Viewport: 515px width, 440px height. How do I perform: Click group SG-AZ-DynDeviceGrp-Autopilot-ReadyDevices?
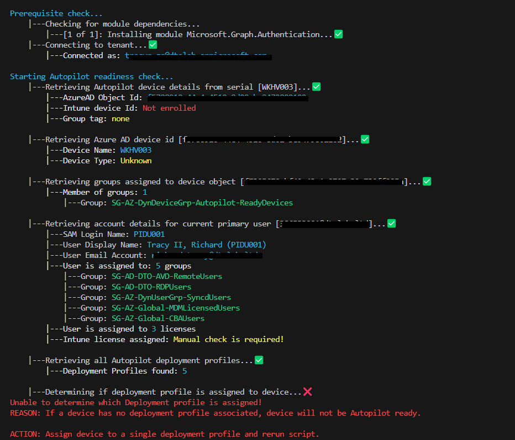[x=202, y=203]
